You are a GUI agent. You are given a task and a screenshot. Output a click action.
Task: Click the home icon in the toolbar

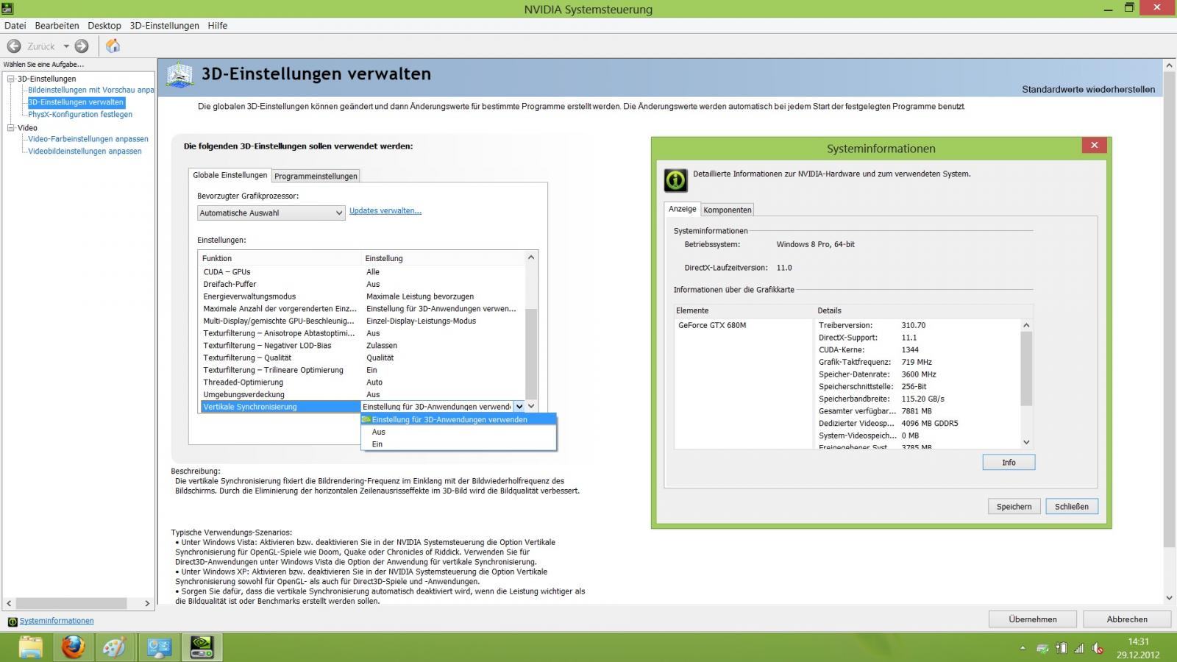(113, 46)
